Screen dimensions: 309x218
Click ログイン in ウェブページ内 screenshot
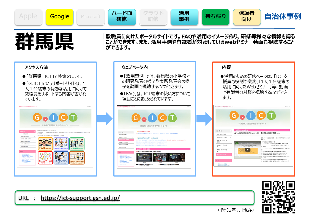pos(188,107)
